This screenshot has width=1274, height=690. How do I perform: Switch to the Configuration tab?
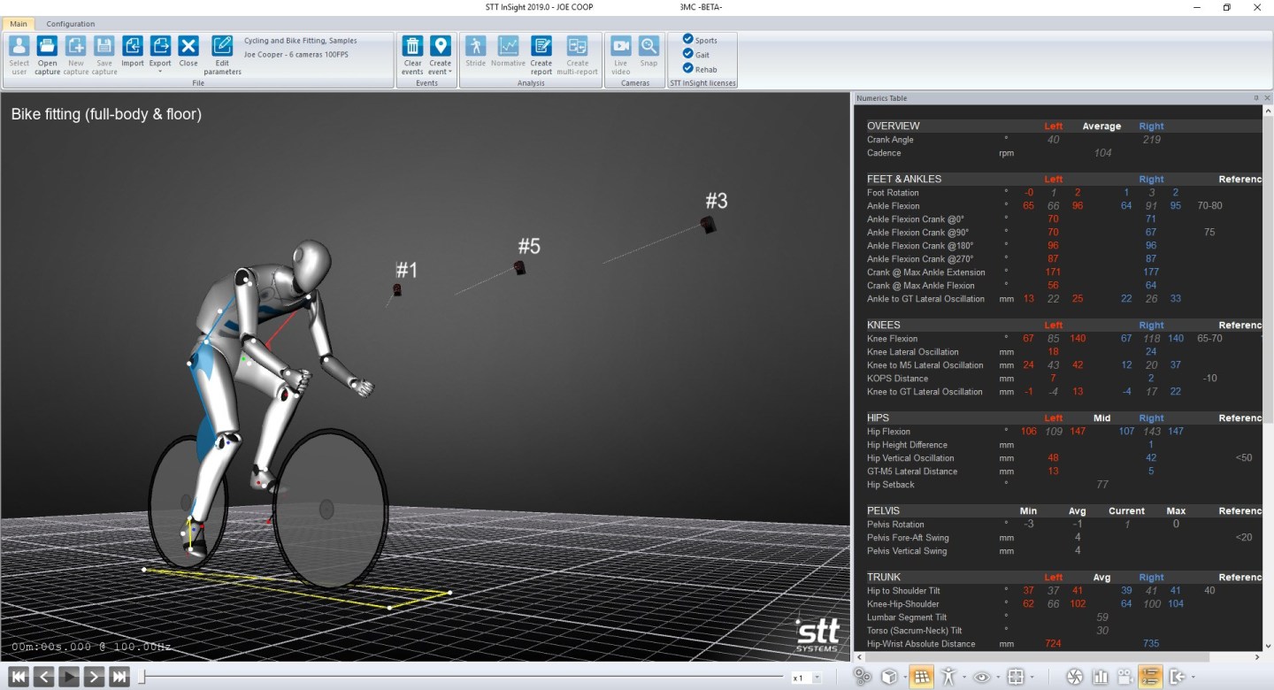click(x=71, y=24)
